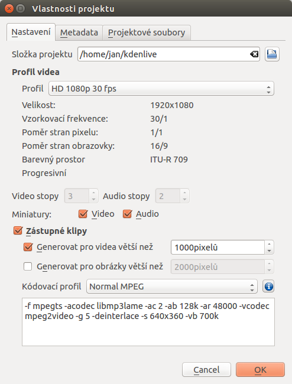Clear the project folder path field
The height and width of the screenshot is (384, 292).
point(254,54)
